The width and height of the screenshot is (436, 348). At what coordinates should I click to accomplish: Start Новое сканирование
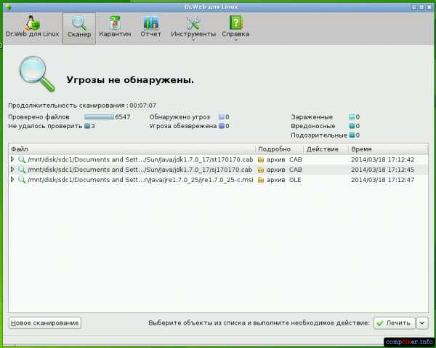coord(45,323)
